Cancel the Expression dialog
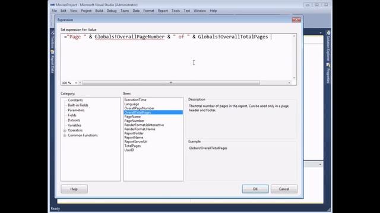Viewport: 380px width, 213px height. (x=284, y=189)
